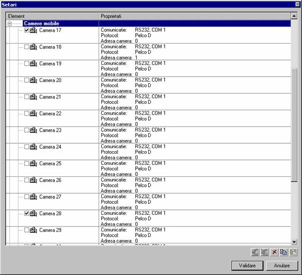
Task: Click the Proprietati column header
Action: [x=195, y=17]
